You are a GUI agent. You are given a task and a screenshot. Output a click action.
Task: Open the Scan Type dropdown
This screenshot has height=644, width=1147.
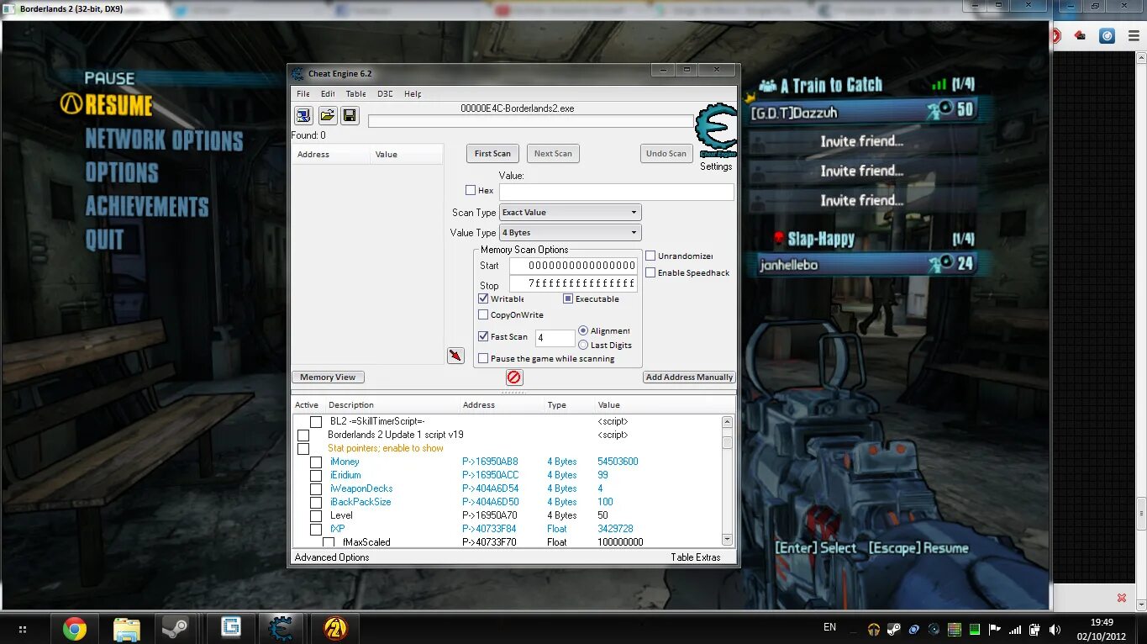pyautogui.click(x=571, y=213)
